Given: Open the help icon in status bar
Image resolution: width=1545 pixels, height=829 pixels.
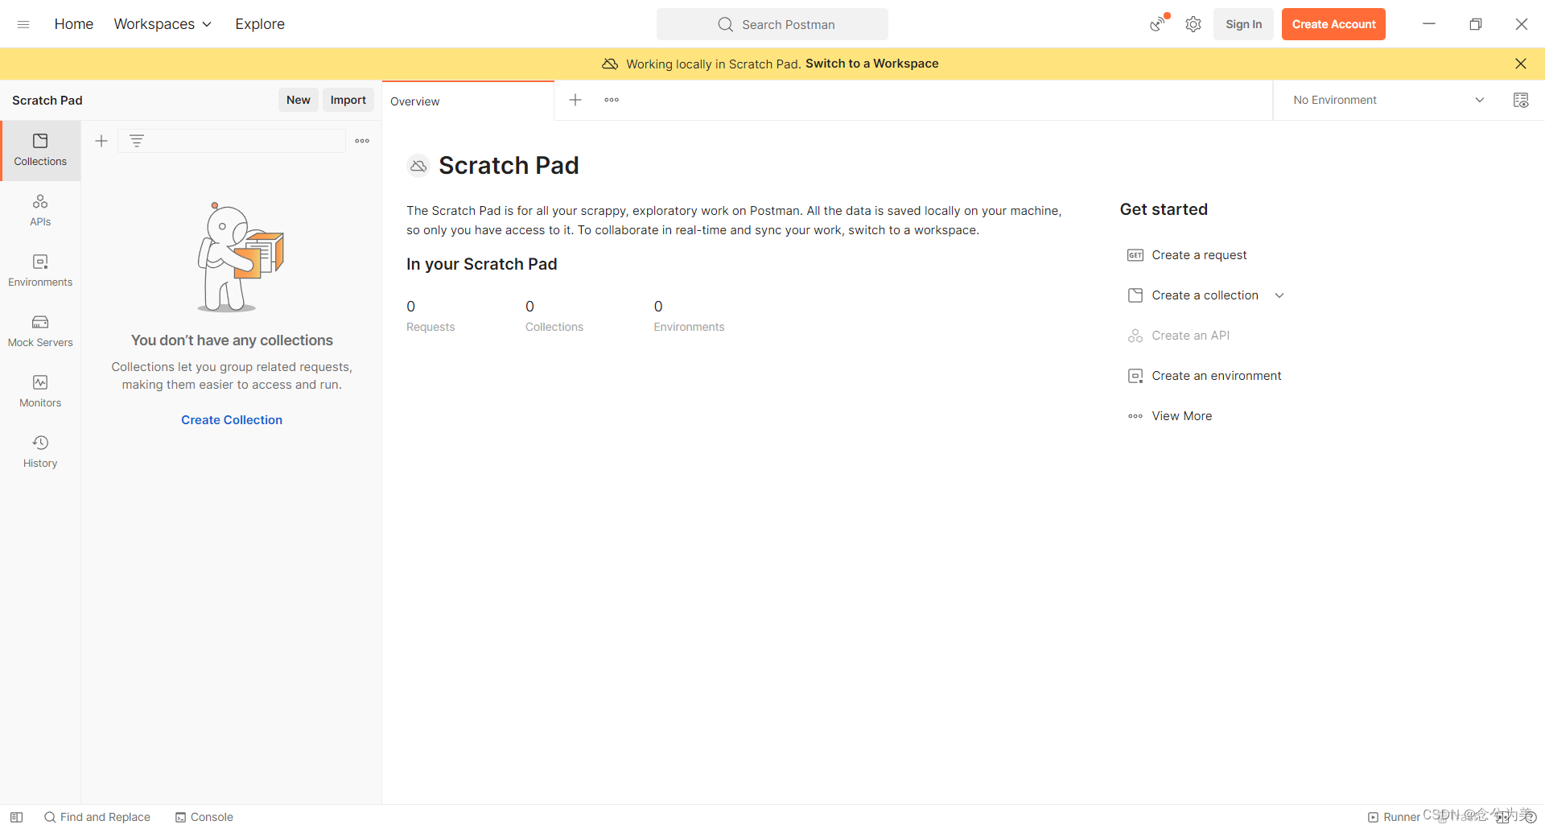Looking at the screenshot, I should pyautogui.click(x=1530, y=817).
